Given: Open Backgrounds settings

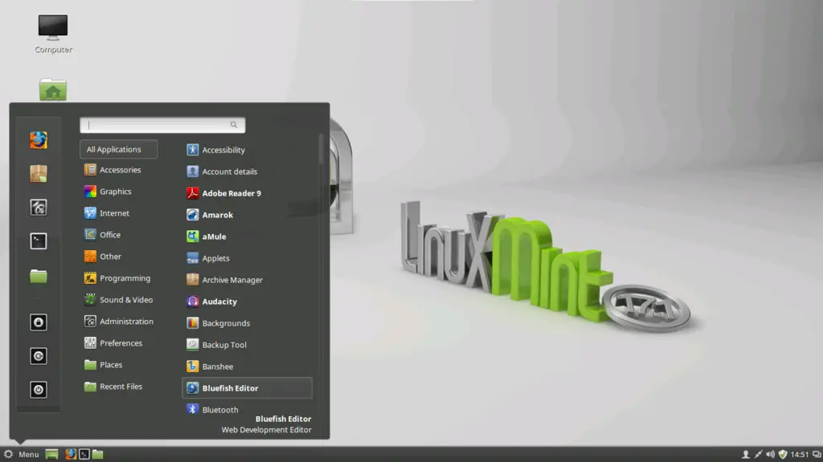Looking at the screenshot, I should [x=248, y=323].
